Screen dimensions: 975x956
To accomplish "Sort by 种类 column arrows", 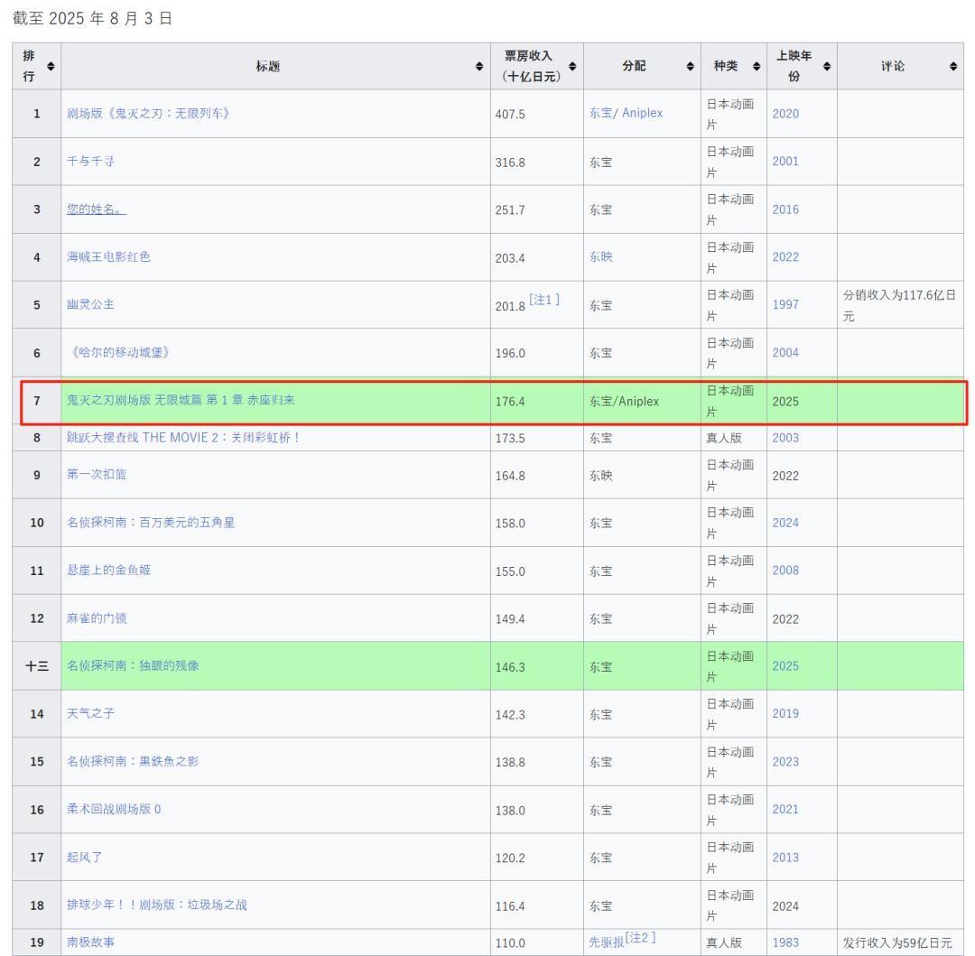I will [756, 66].
